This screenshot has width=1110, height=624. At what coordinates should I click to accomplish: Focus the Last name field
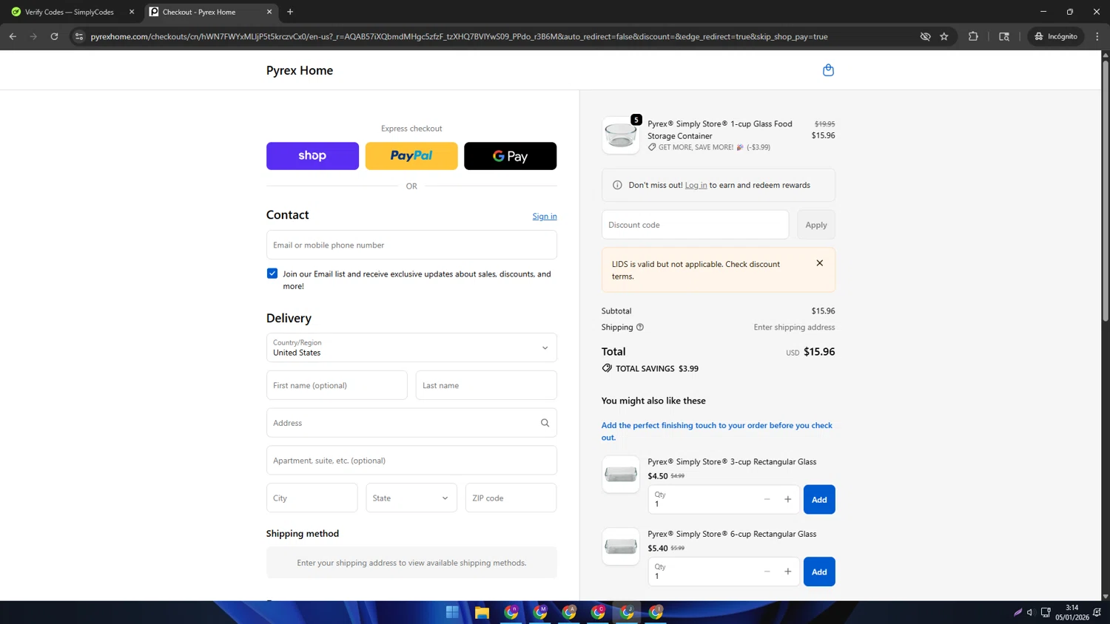click(486, 385)
